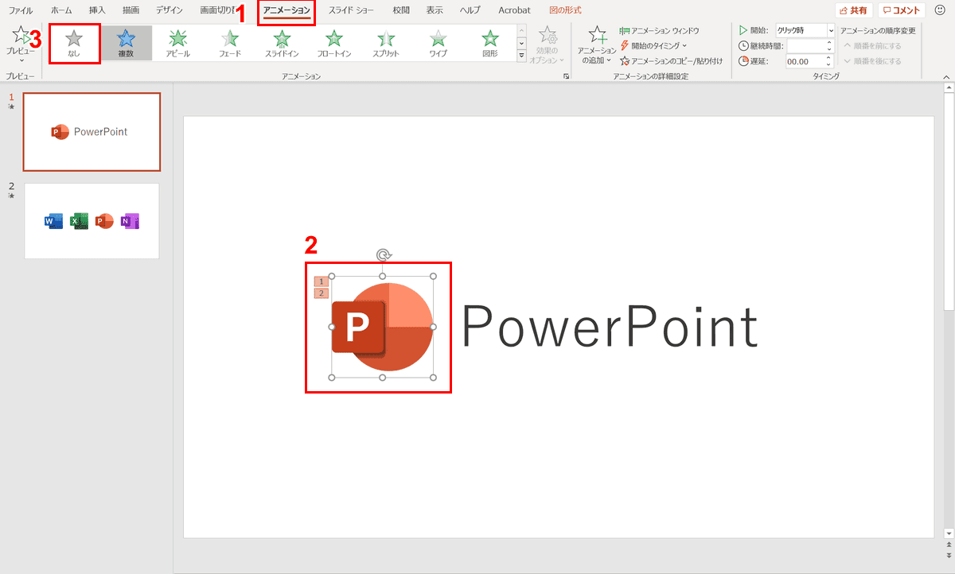
Task: Click the scrollbar up arrow of slide area
Action: point(948,88)
